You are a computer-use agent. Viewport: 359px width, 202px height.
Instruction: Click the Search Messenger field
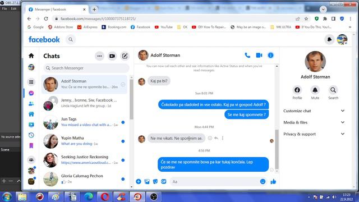(x=86, y=68)
